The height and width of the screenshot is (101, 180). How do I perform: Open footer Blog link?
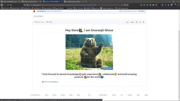[x=138, y=95]
